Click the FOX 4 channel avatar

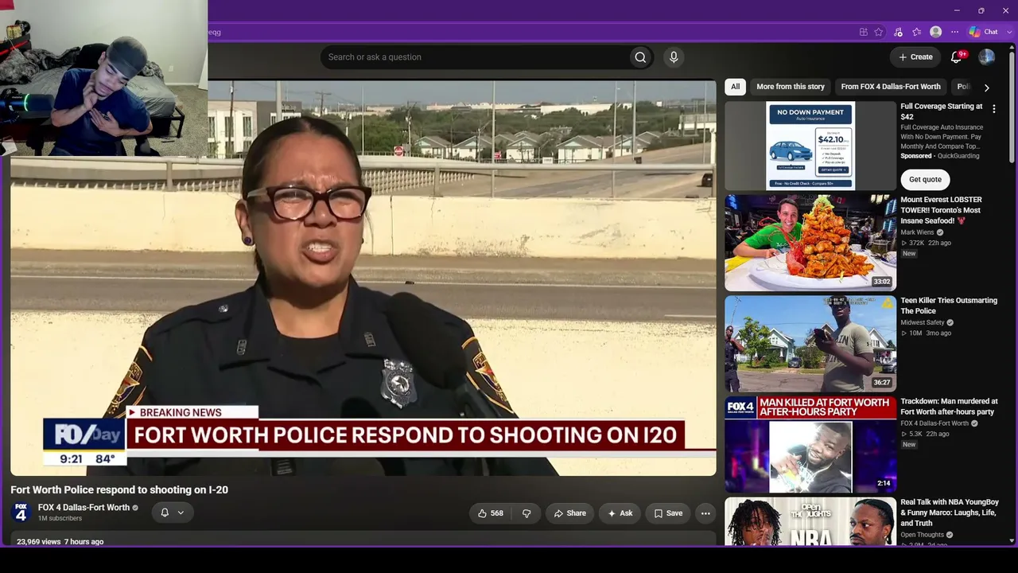[21, 513]
